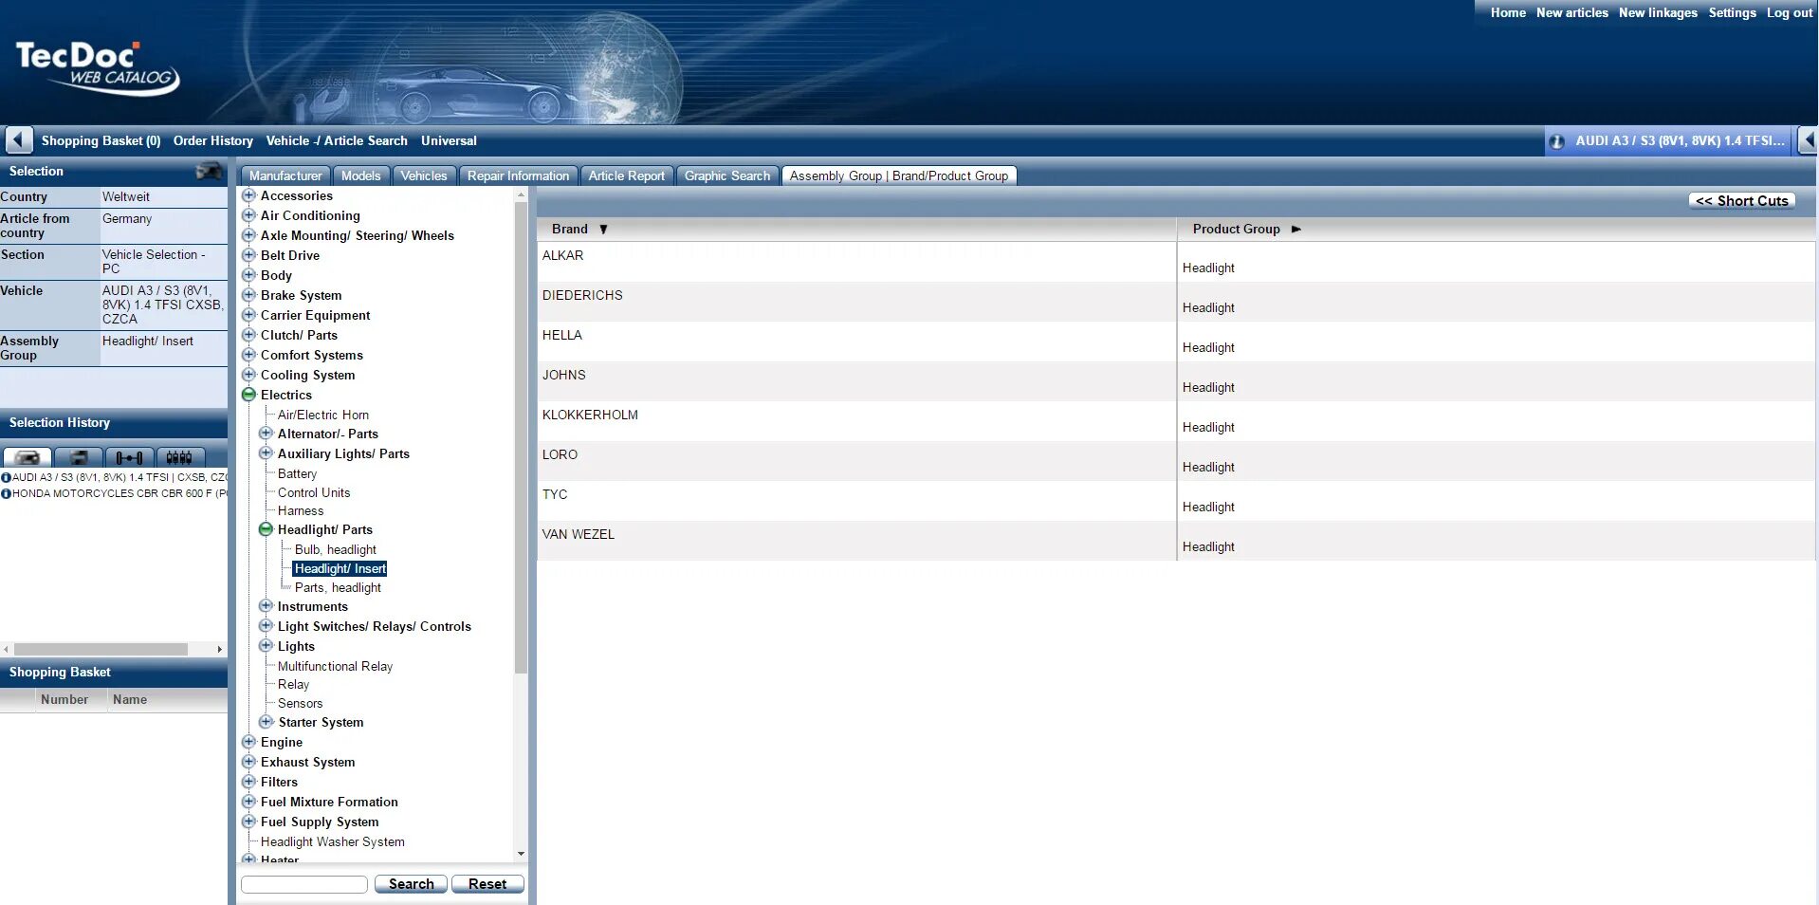Open the Article Report tab
Viewport: 1819px width, 905px height.
click(626, 175)
